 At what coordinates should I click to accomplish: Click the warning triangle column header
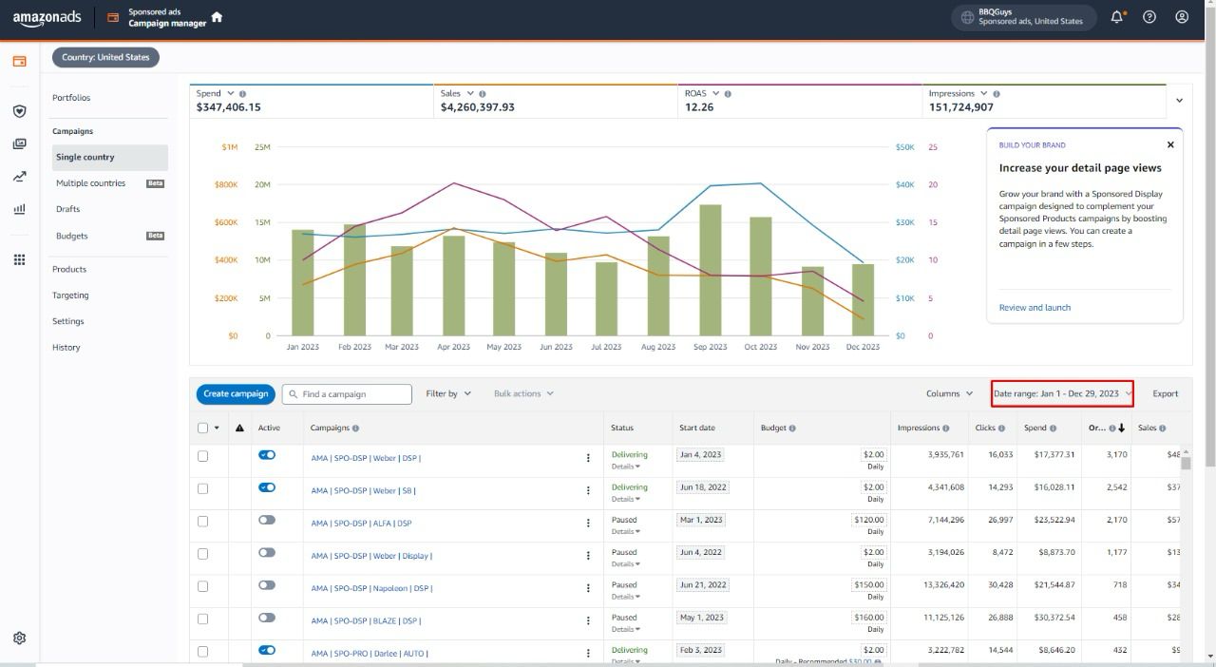pos(239,429)
